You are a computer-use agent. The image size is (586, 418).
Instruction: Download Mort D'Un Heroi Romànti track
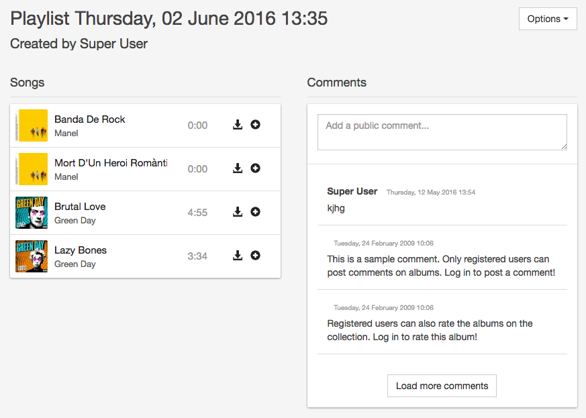(238, 168)
